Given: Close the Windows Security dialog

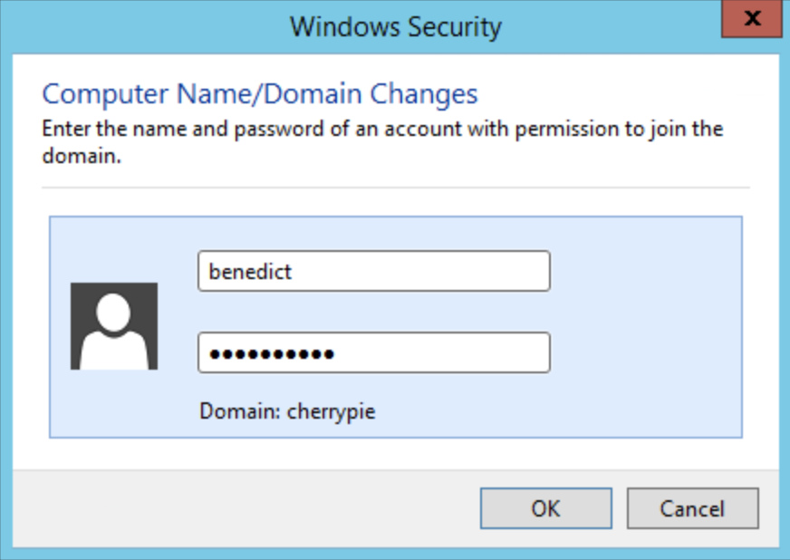Looking at the screenshot, I should click(751, 18).
